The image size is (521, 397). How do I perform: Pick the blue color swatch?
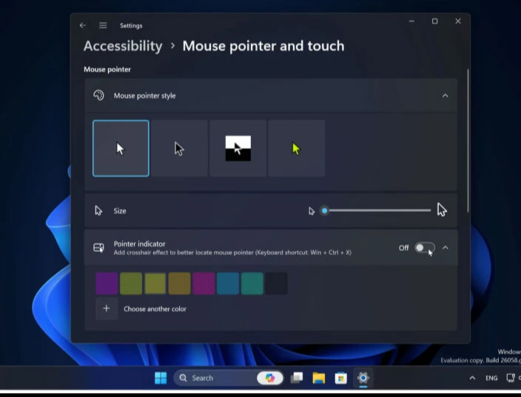[x=228, y=284]
